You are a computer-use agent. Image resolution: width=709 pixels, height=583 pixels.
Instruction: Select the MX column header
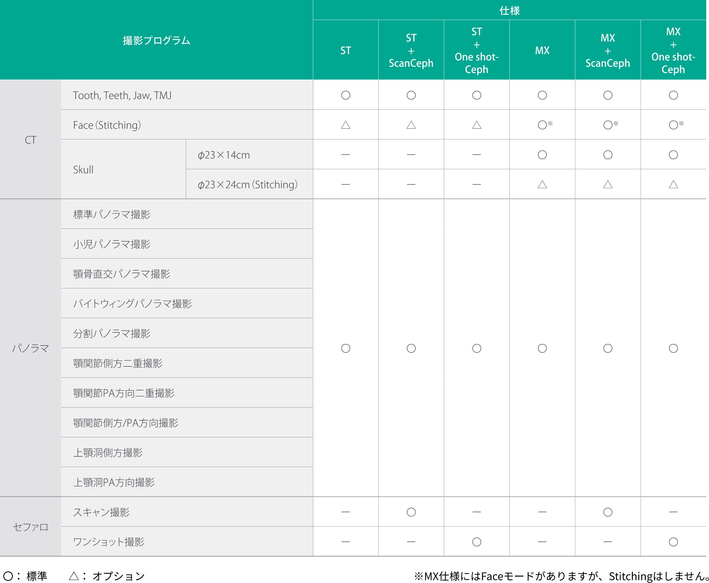point(542,51)
